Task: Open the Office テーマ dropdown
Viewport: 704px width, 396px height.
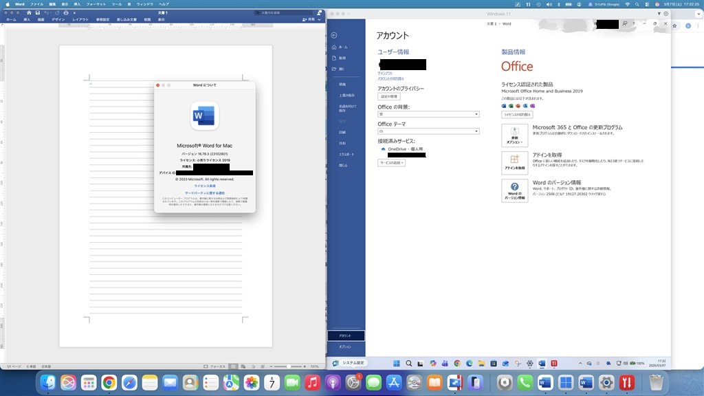Action: tap(428, 131)
